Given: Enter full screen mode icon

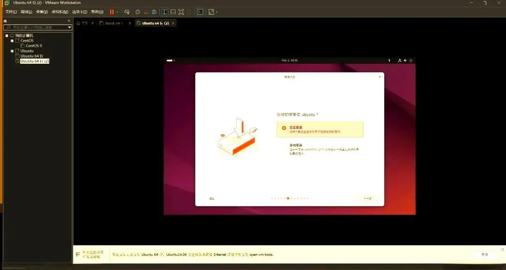Looking at the screenshot, I should pos(181,12).
